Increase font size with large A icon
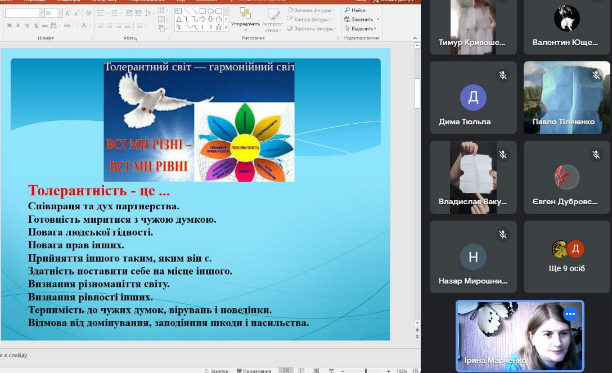The image size is (612, 373). coord(67,14)
